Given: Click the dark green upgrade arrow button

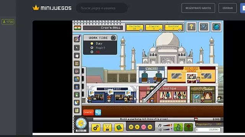Looking at the screenshot, I should pyautogui.click(x=188, y=127).
